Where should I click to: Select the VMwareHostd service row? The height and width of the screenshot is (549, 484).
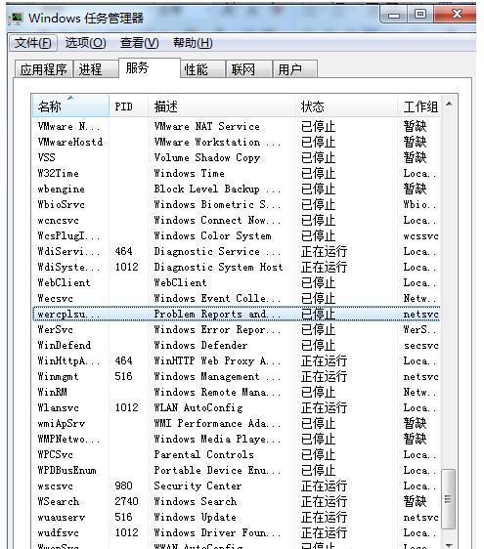click(x=237, y=142)
